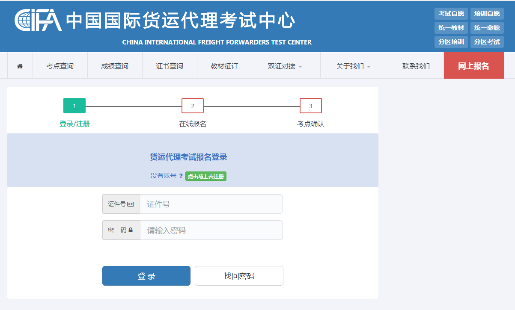Screen dimensions: 515x310
Task: Click the 考试自愿 header tag
Action: click(451, 14)
